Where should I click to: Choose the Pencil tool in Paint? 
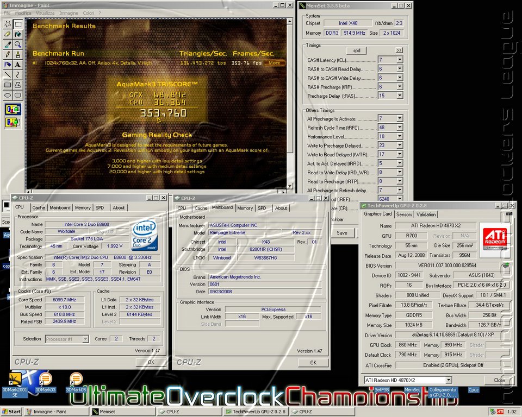[7, 54]
